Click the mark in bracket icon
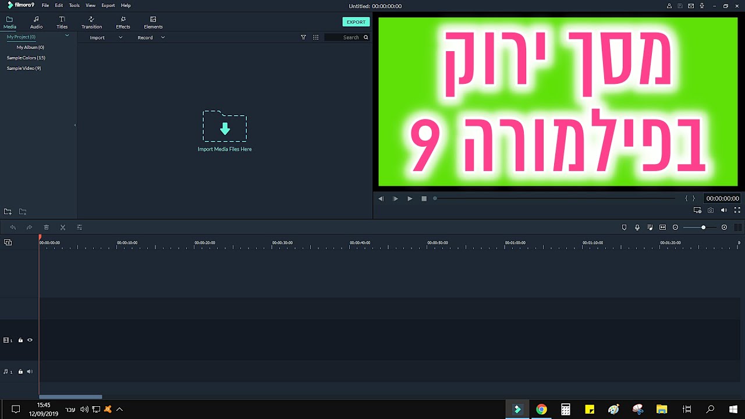Viewport: 745px width, 419px height. [x=686, y=198]
